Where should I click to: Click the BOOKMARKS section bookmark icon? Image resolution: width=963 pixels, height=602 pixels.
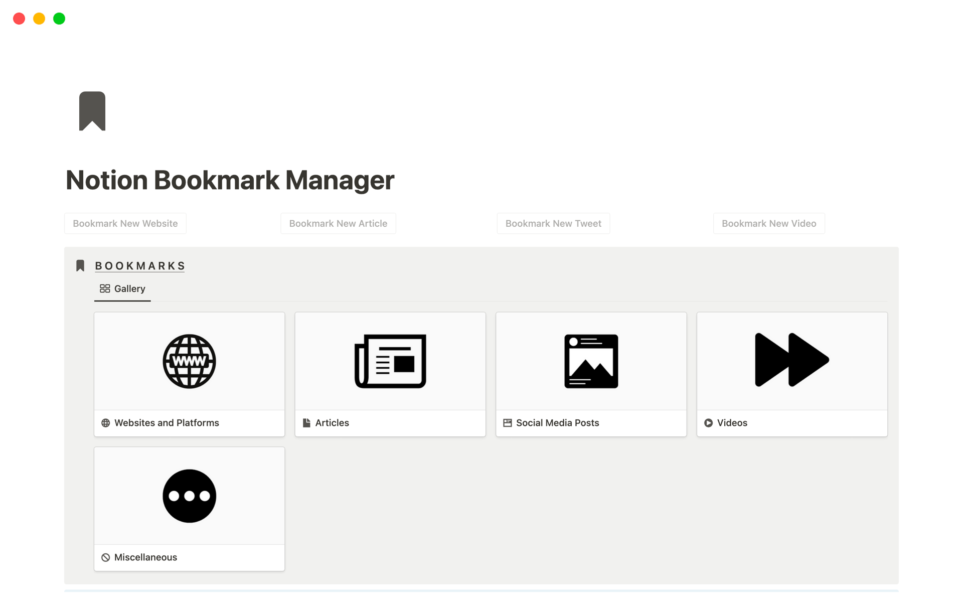point(78,265)
